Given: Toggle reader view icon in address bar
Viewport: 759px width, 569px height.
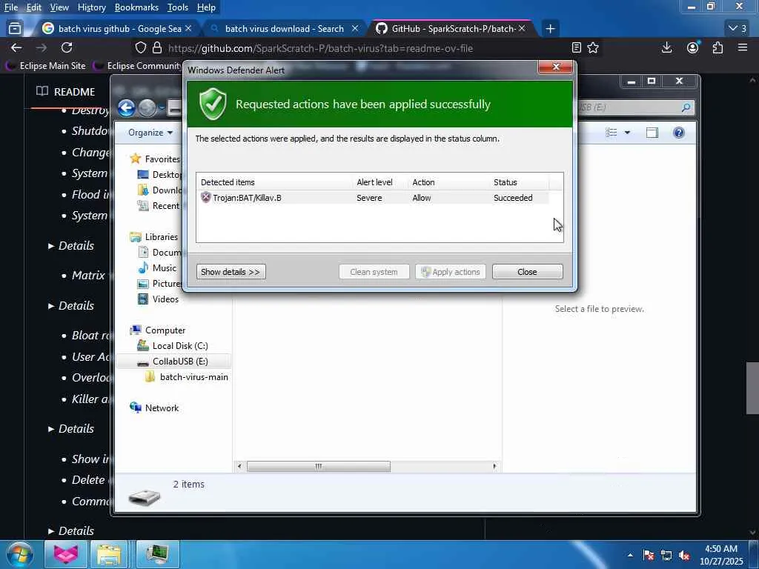Looking at the screenshot, I should pos(576,47).
